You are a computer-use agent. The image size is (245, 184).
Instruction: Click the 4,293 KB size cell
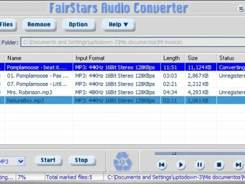201,92
